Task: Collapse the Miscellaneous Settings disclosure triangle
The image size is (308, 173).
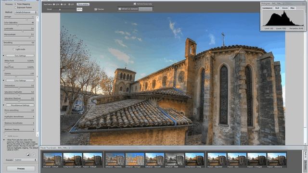Action: (3, 105)
